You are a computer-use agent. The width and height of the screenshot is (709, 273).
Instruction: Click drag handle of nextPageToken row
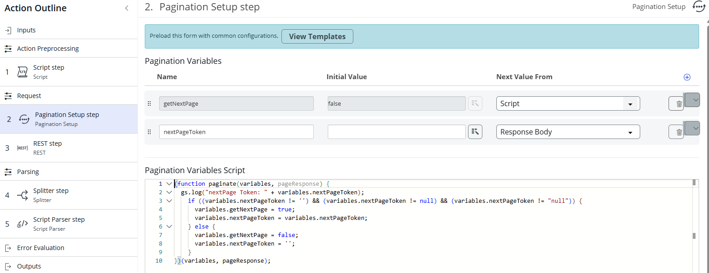click(x=149, y=132)
